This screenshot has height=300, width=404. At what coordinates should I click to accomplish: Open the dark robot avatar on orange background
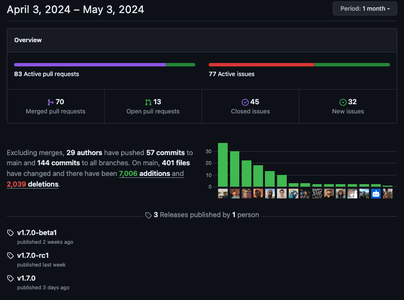[258, 193]
